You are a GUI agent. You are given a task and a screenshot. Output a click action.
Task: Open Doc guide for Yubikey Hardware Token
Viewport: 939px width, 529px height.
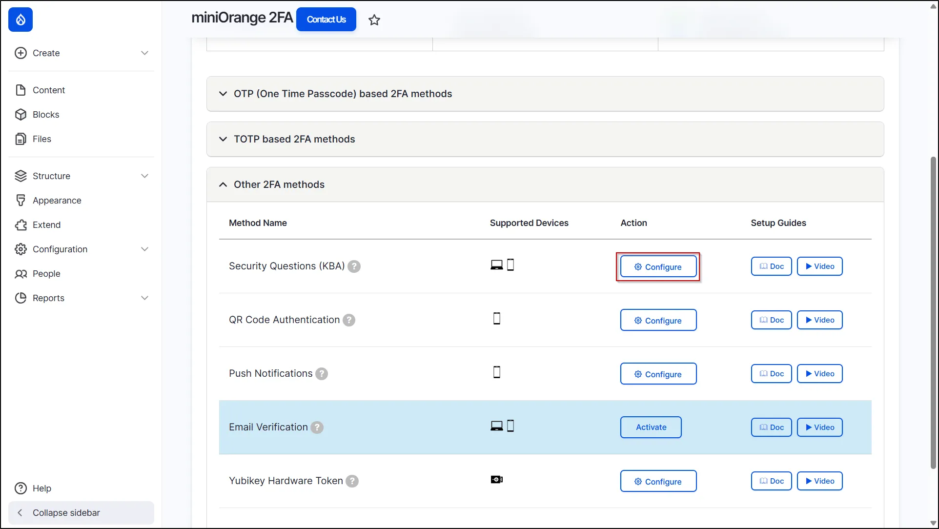(772, 481)
